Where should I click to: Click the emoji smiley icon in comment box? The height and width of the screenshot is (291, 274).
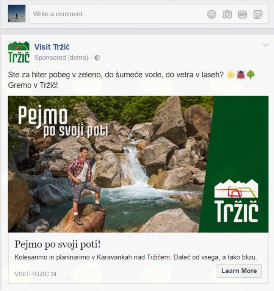(x=211, y=14)
